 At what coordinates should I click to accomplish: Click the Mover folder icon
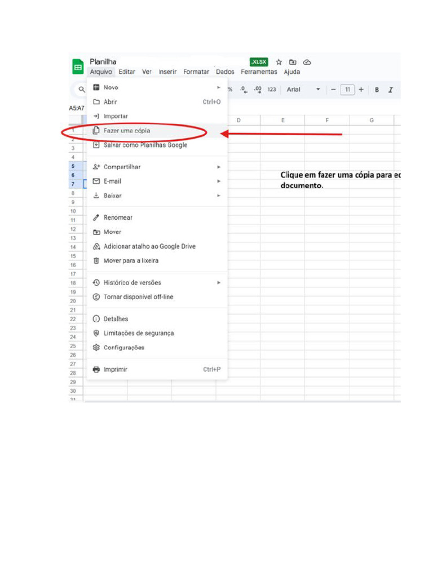tap(96, 232)
